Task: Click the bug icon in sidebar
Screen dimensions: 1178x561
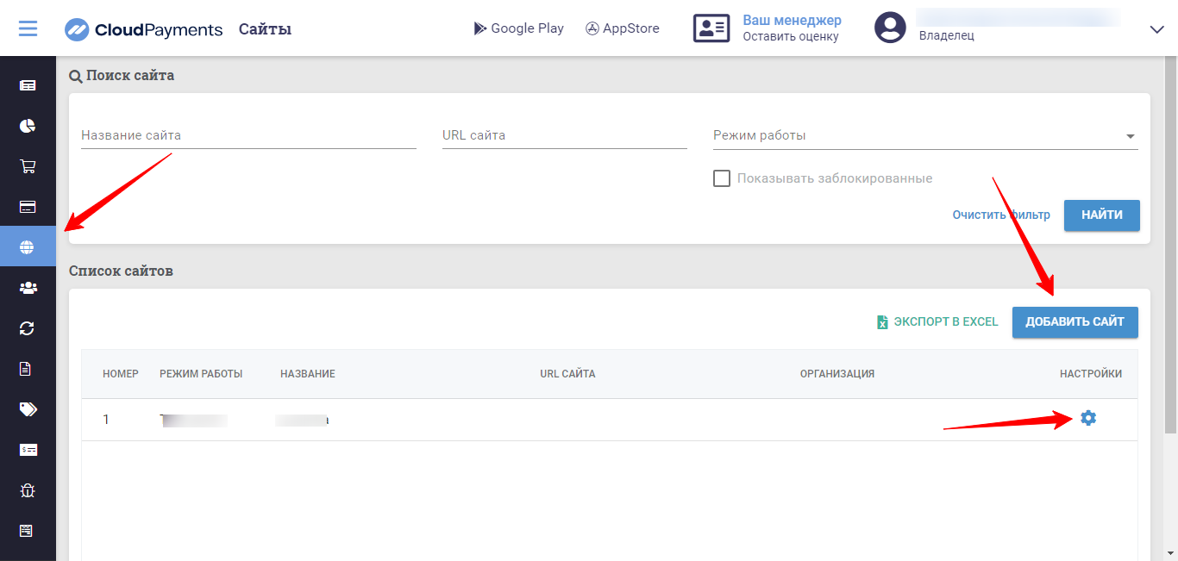Action: (x=28, y=490)
